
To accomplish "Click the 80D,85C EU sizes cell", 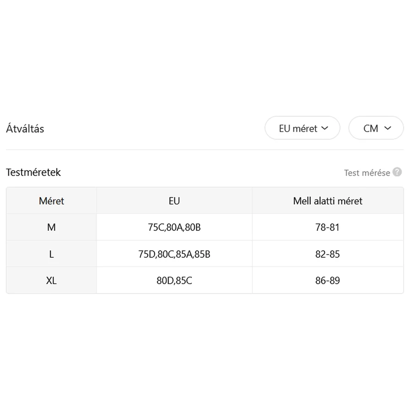I will (174, 281).
